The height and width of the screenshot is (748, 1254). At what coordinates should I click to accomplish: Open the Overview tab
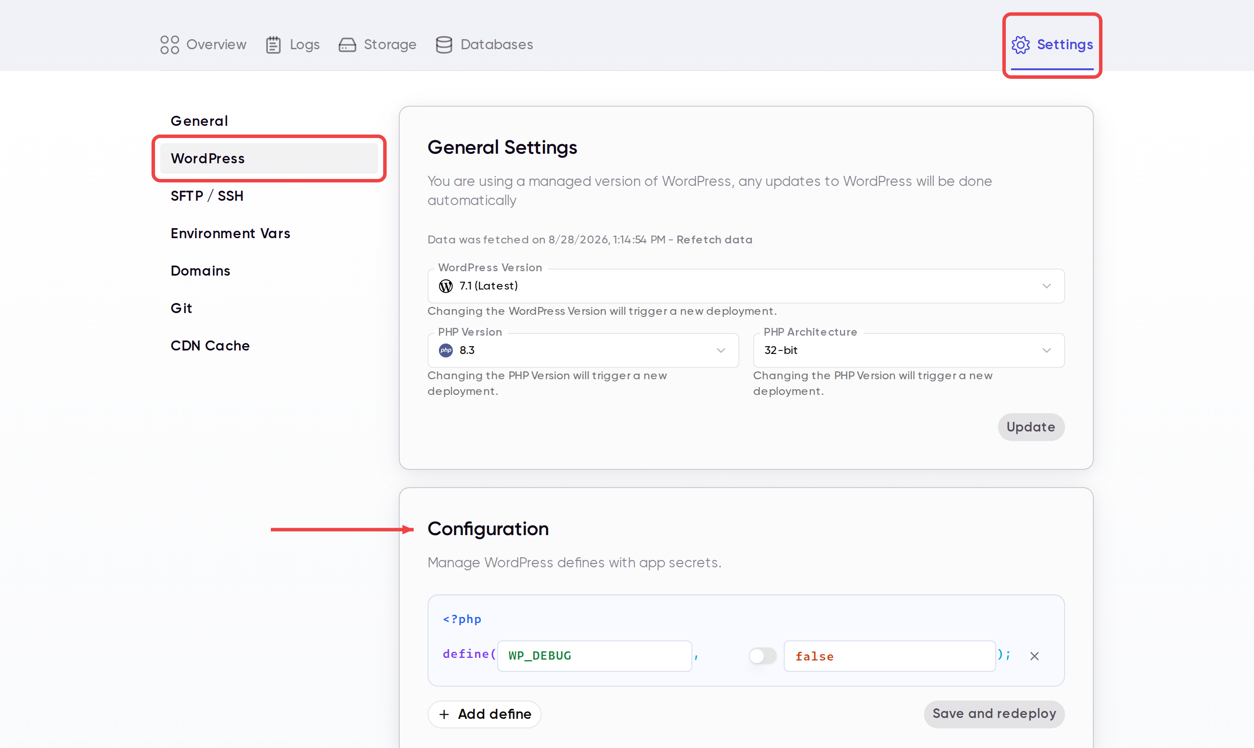click(203, 44)
